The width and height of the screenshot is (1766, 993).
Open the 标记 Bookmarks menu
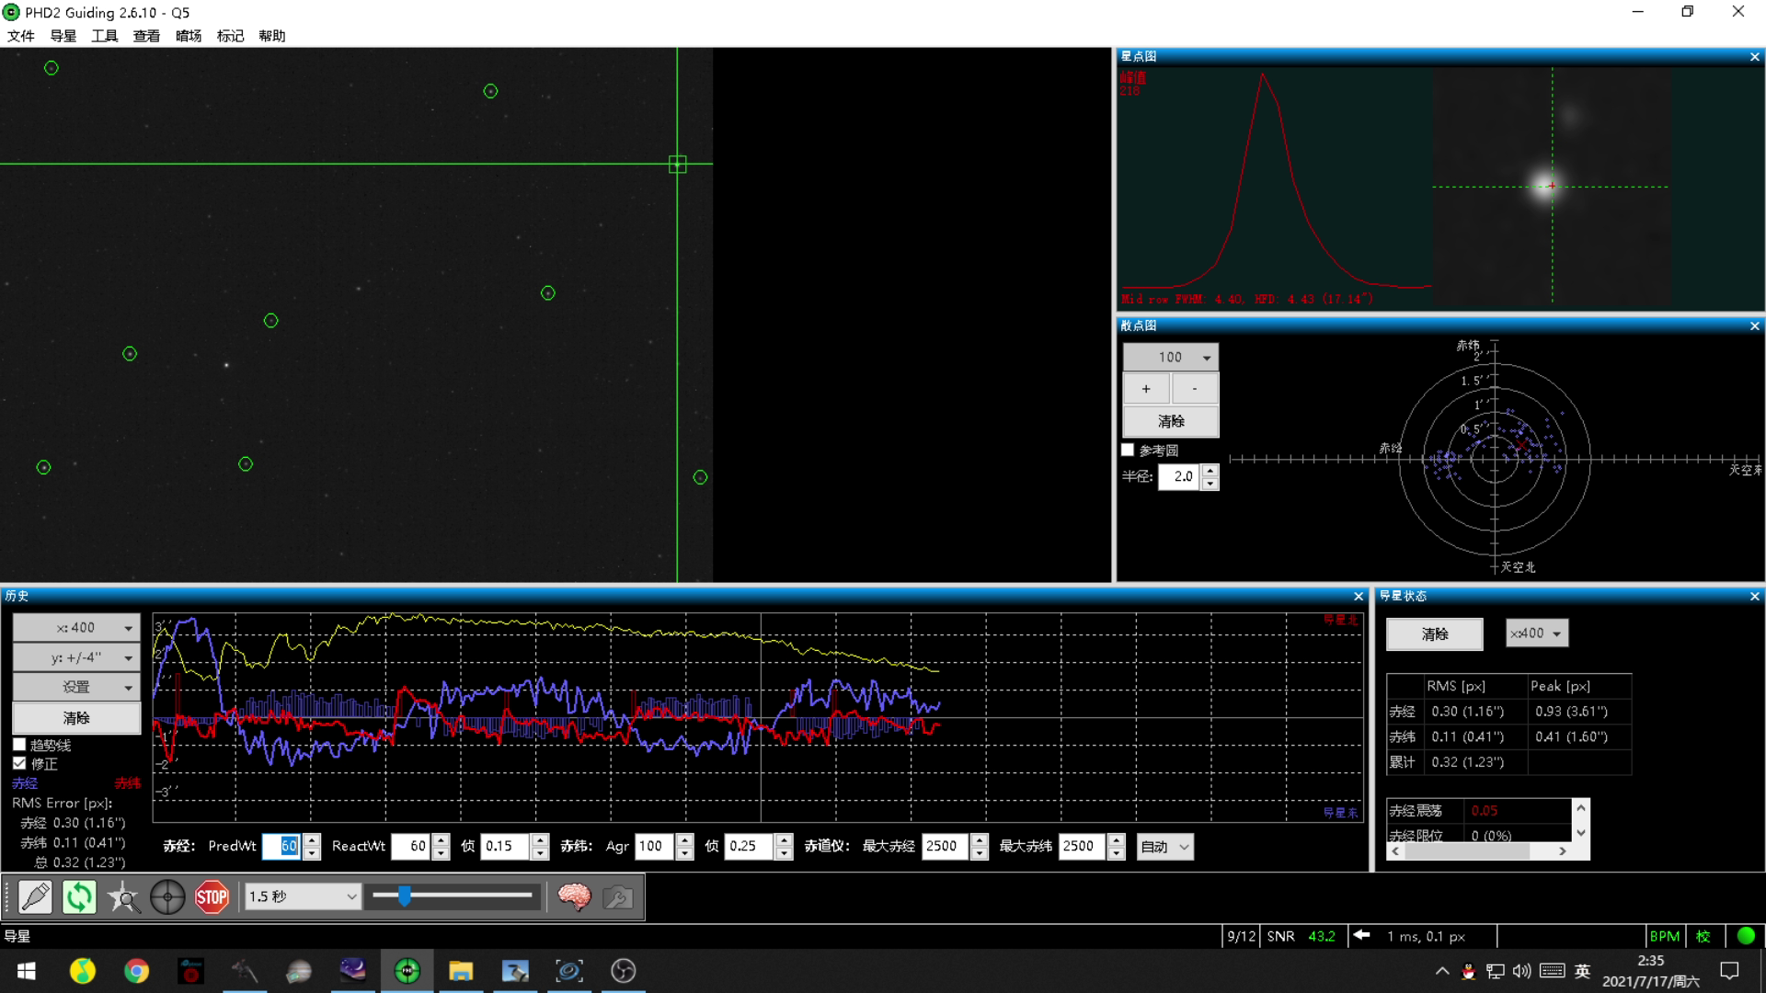click(230, 36)
